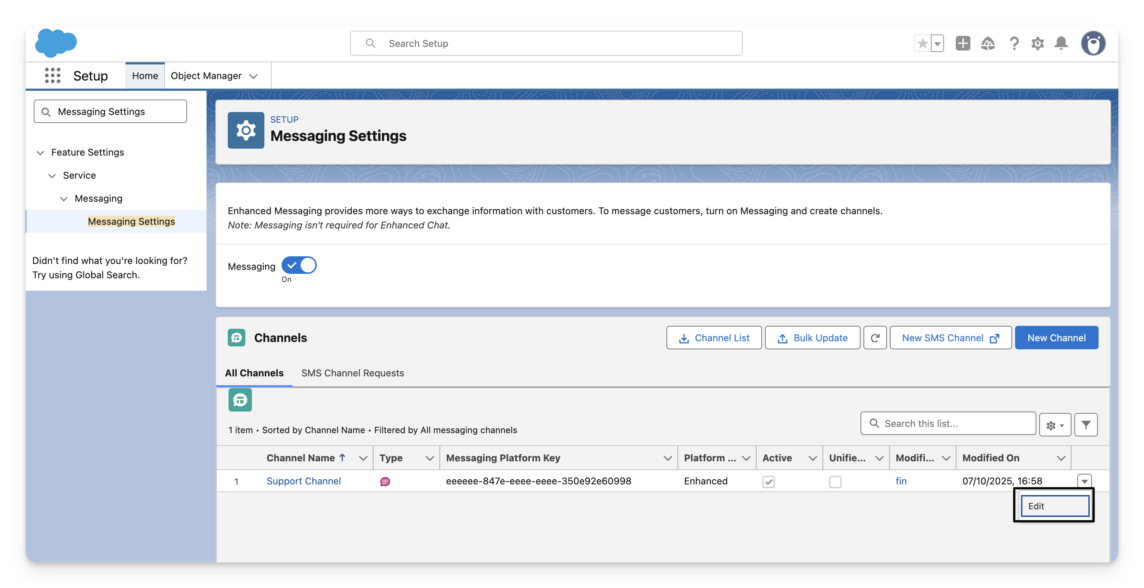1144x588 pixels.
Task: Toggle Active checkbox for Support Channel
Action: [768, 482]
